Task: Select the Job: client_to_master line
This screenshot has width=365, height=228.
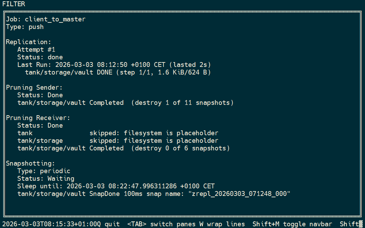Action: click(46, 19)
